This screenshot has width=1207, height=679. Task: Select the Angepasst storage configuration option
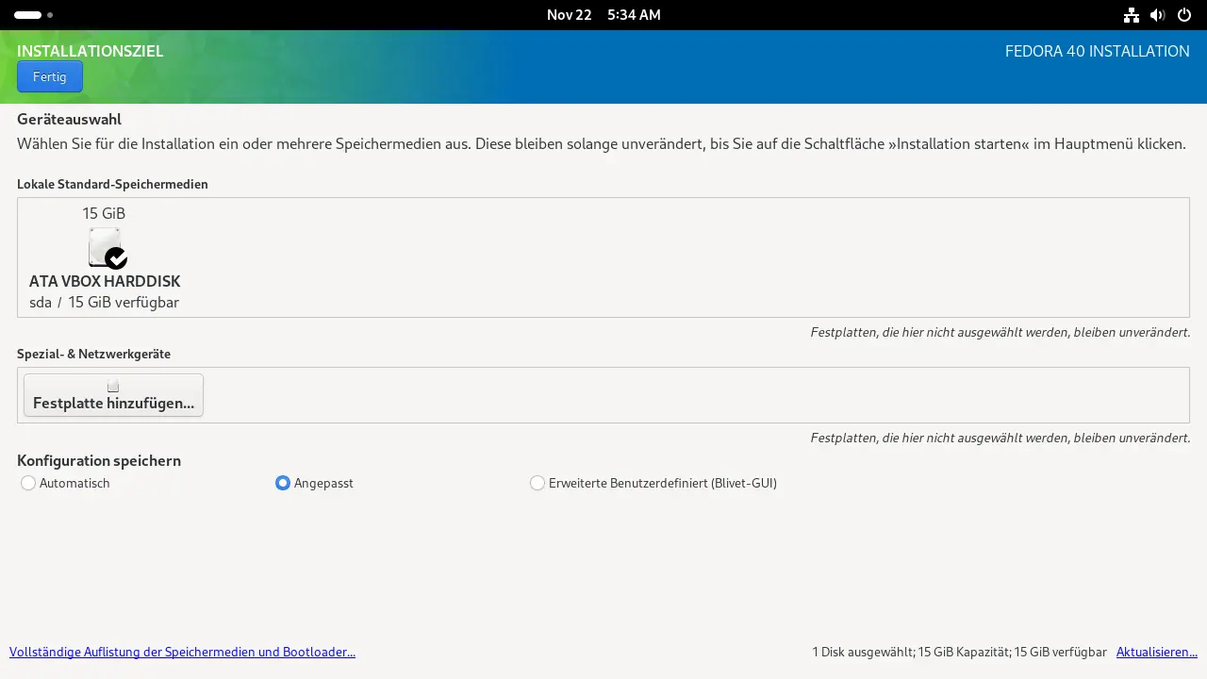coord(283,483)
